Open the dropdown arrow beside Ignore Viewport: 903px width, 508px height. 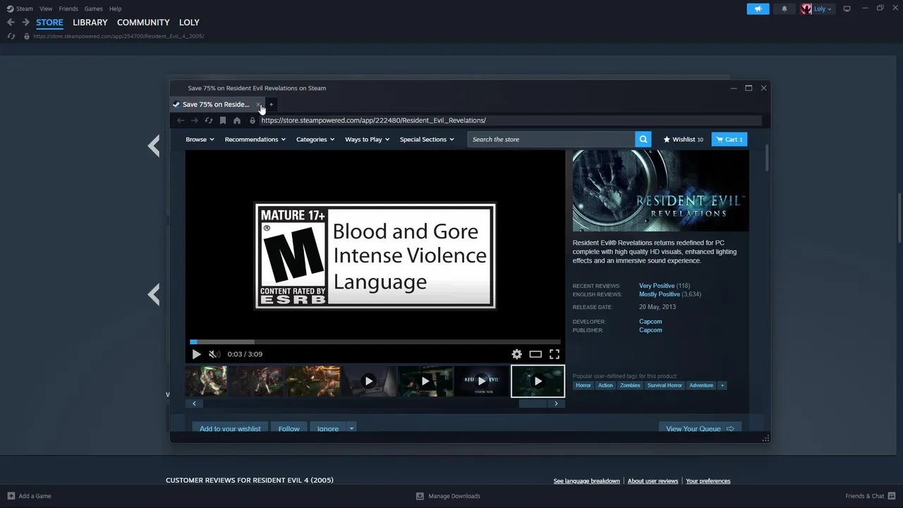pyautogui.click(x=351, y=428)
